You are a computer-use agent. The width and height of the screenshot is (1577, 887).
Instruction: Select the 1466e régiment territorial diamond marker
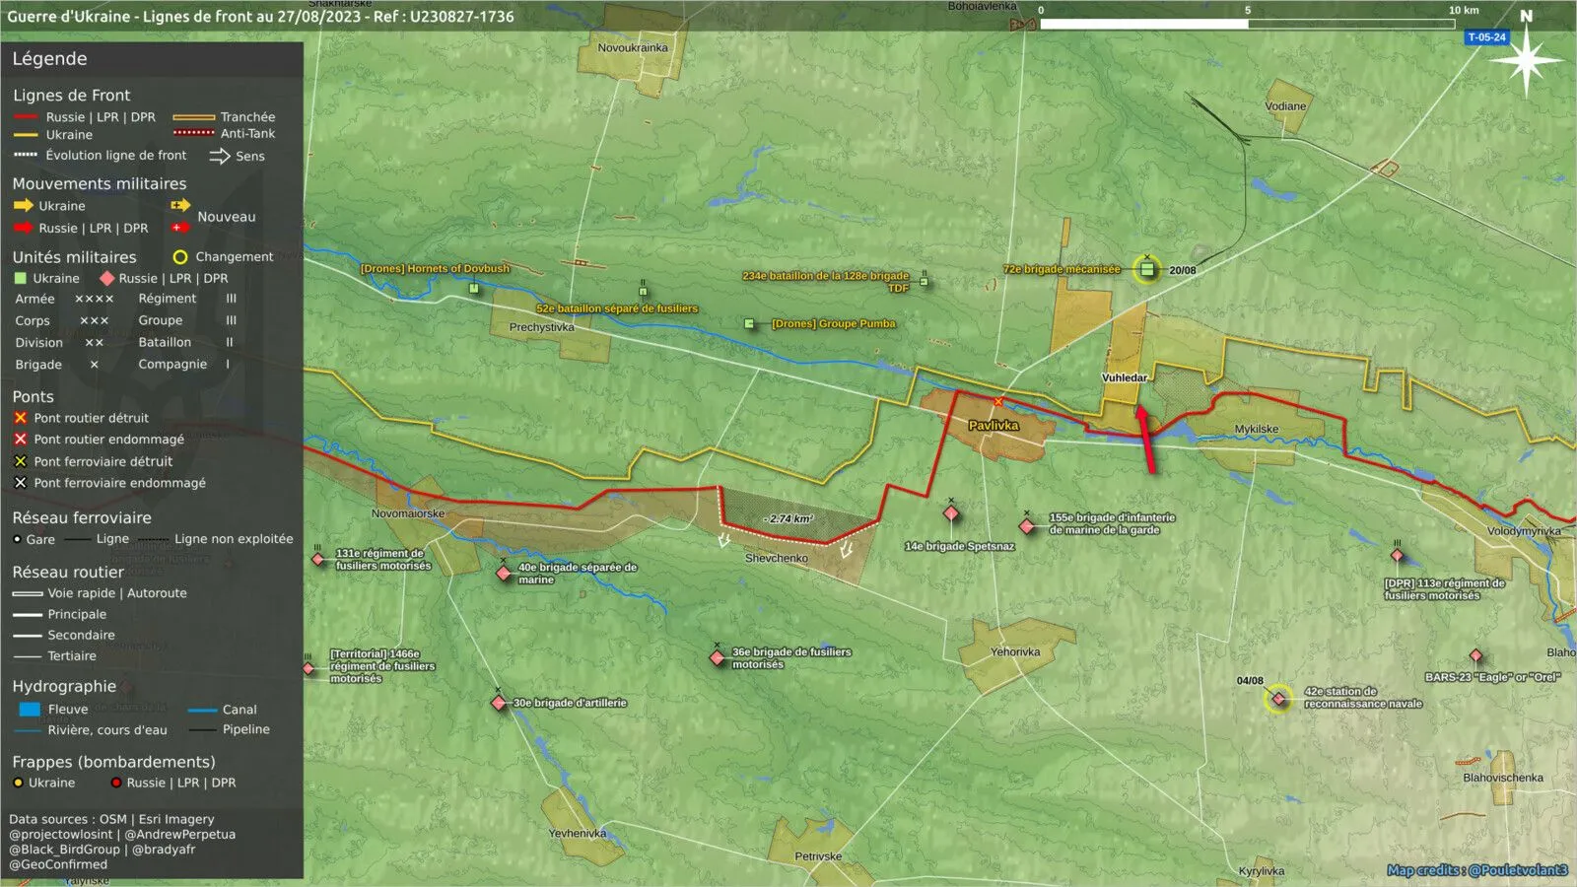click(309, 668)
